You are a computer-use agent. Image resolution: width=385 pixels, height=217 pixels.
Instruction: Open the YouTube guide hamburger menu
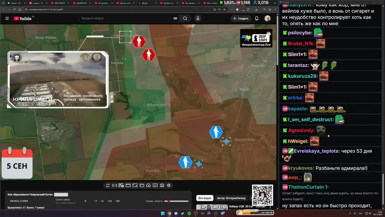[7, 18]
